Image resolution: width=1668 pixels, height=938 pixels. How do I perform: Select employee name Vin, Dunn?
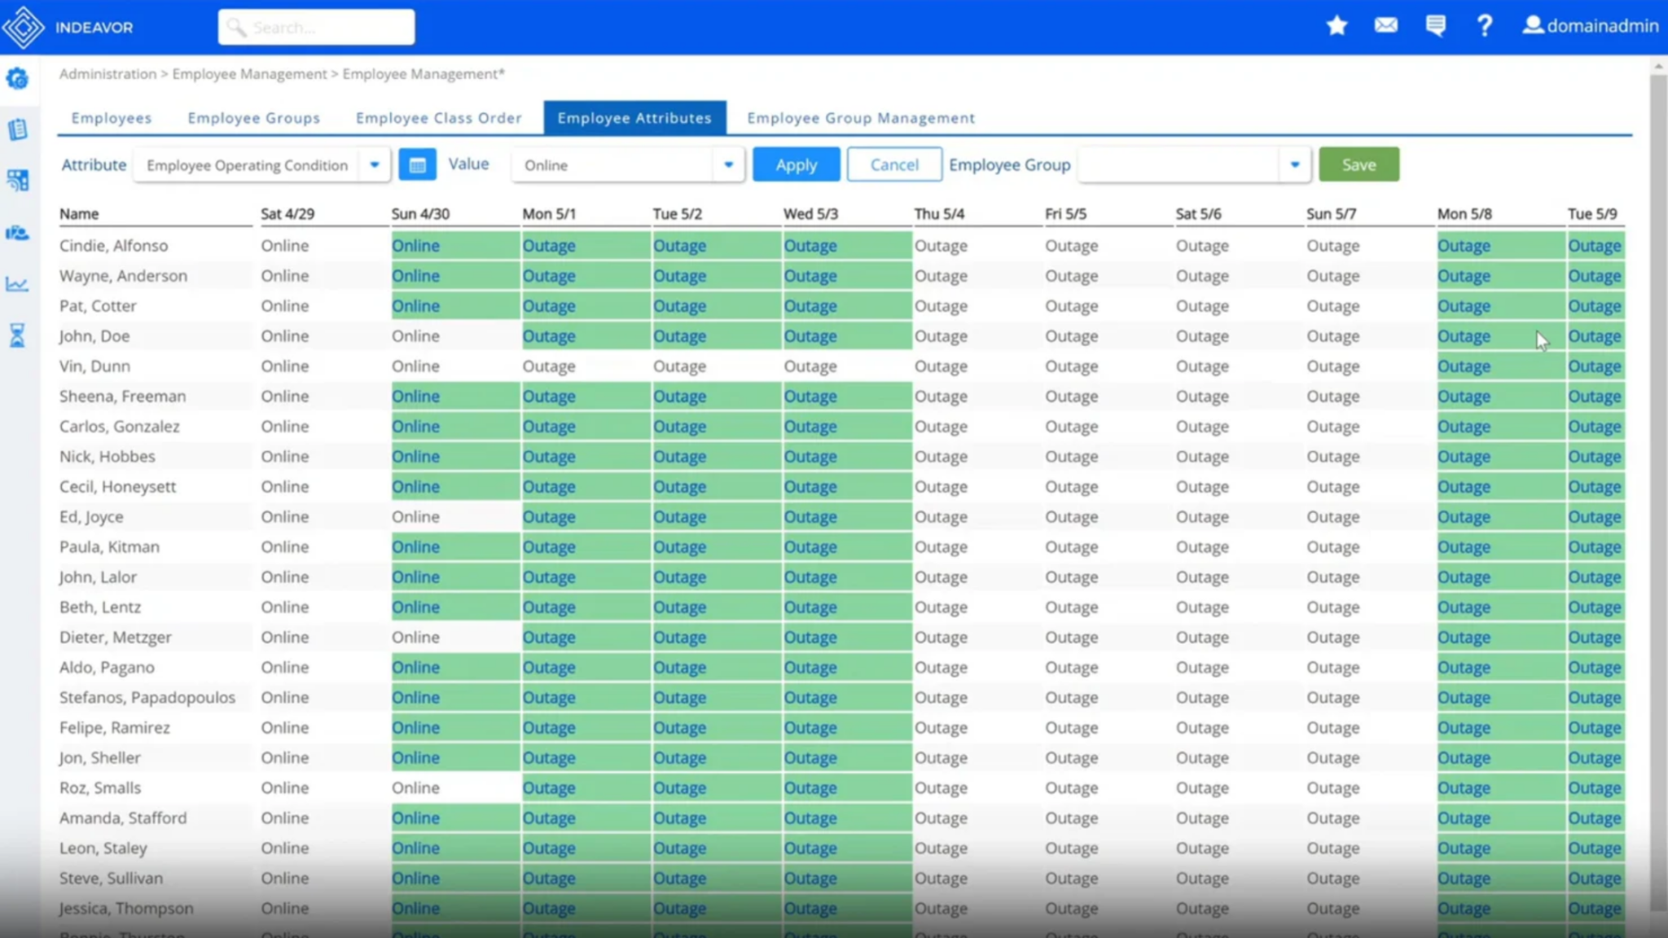click(x=94, y=366)
